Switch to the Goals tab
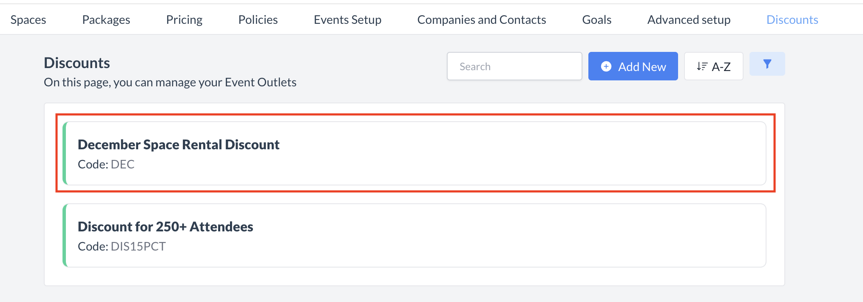Screen dimensions: 863x302 point(596,20)
